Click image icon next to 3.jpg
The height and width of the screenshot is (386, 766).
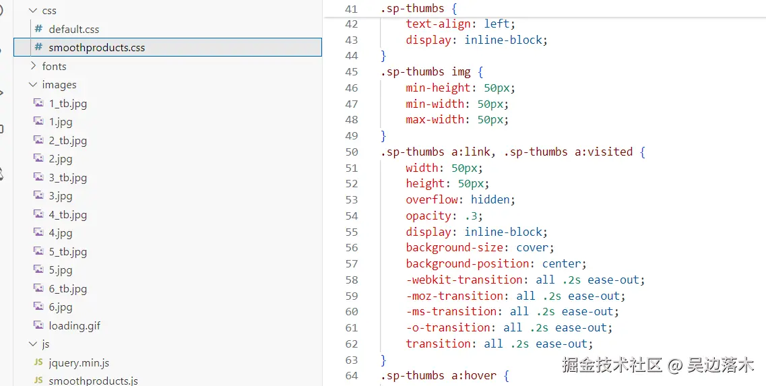click(x=38, y=195)
